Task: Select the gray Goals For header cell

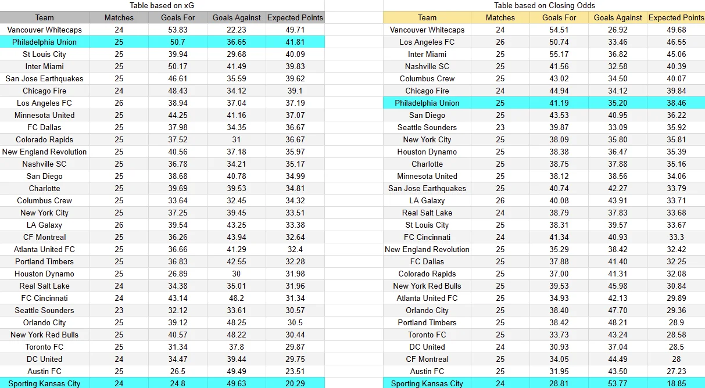Action: coord(178,17)
